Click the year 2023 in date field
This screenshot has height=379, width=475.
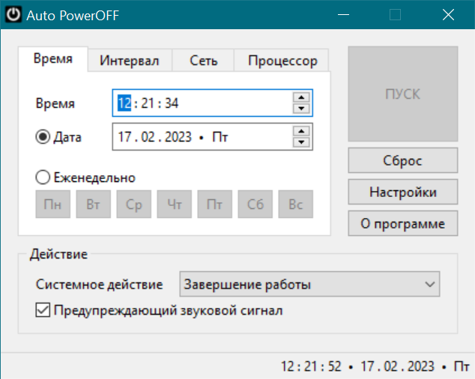click(x=178, y=137)
